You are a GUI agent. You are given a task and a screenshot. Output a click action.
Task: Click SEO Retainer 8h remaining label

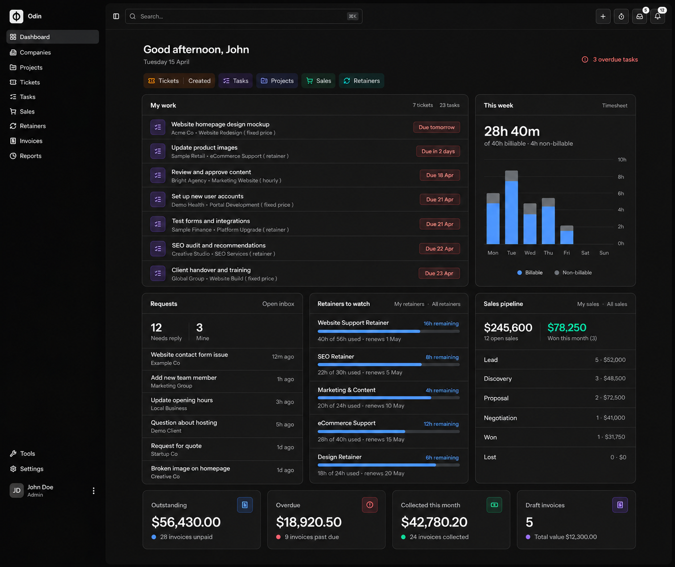pyautogui.click(x=442, y=357)
